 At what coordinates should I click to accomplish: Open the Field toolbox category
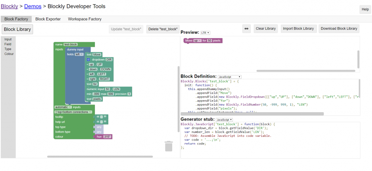click(8, 44)
